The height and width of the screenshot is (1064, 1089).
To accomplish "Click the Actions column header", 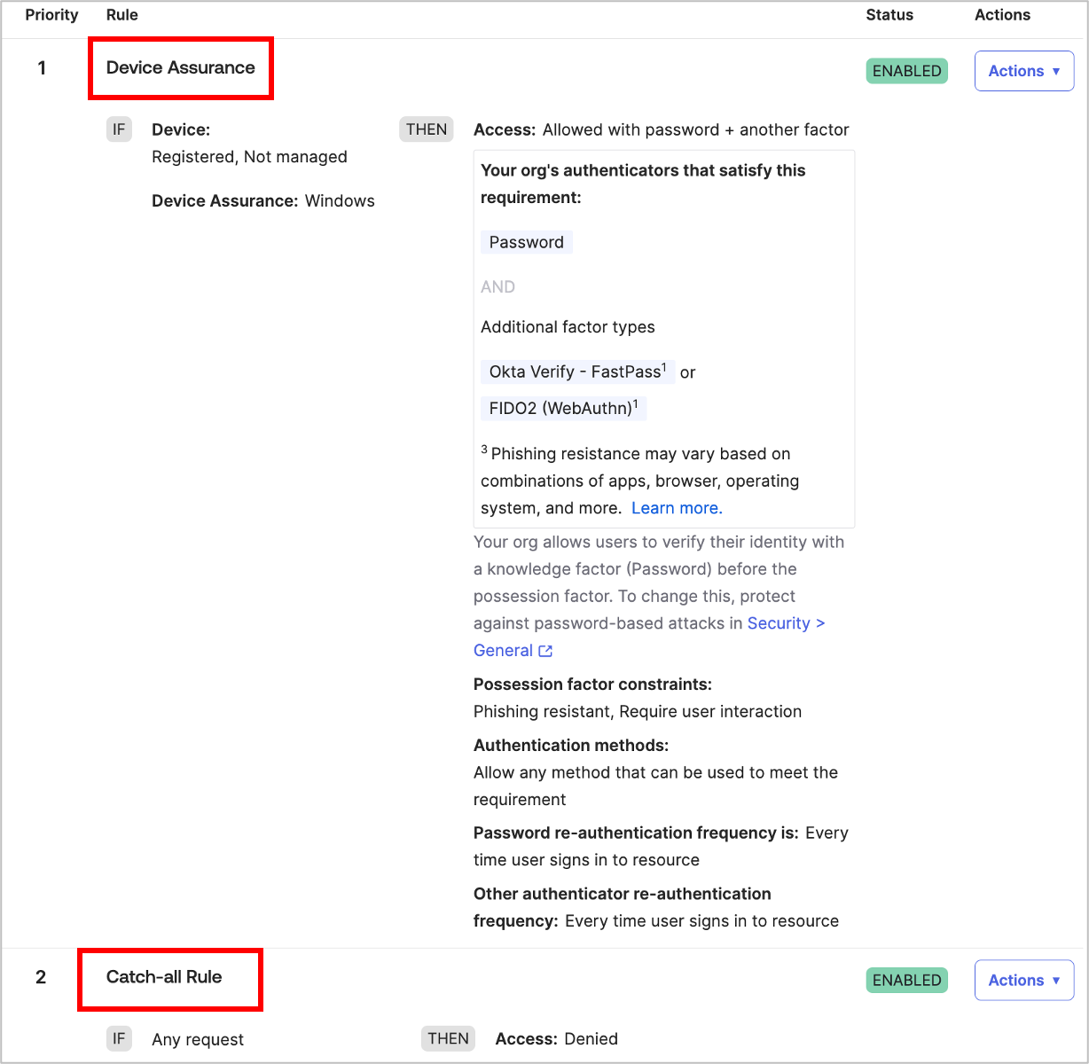I will pos(1002,15).
